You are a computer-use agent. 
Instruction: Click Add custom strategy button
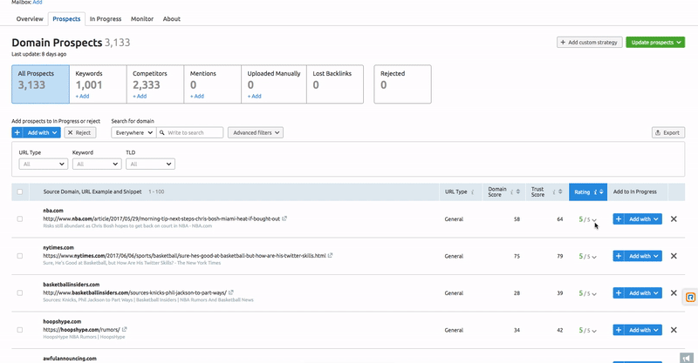click(x=590, y=42)
